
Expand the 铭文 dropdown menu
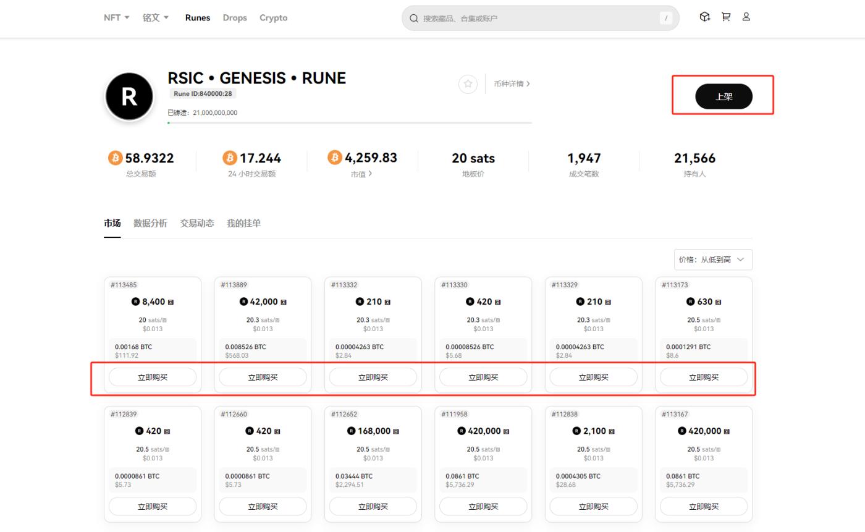(x=156, y=17)
